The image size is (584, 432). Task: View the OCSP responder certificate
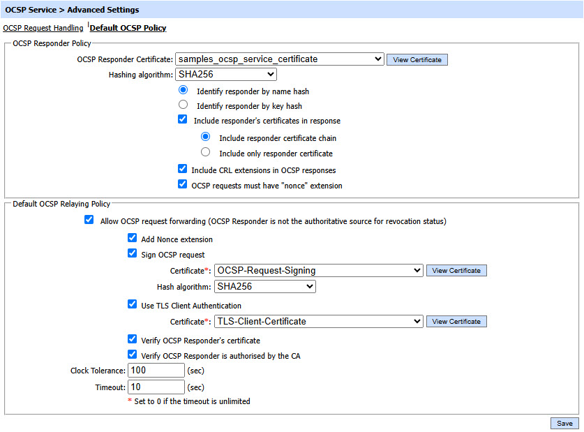point(417,60)
